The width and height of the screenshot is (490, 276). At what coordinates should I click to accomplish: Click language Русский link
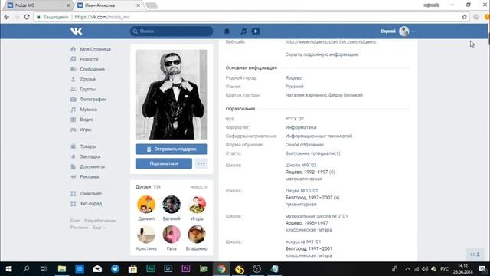tap(294, 87)
